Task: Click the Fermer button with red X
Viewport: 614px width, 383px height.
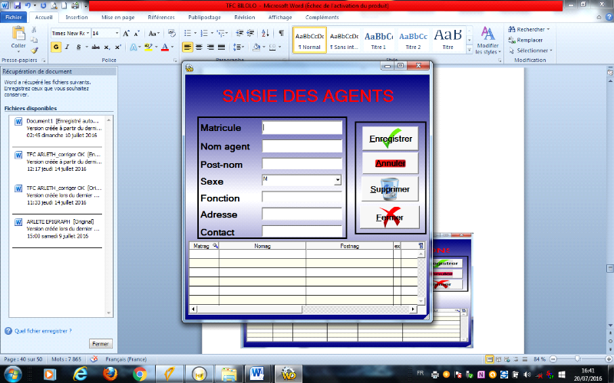Action: (x=390, y=218)
